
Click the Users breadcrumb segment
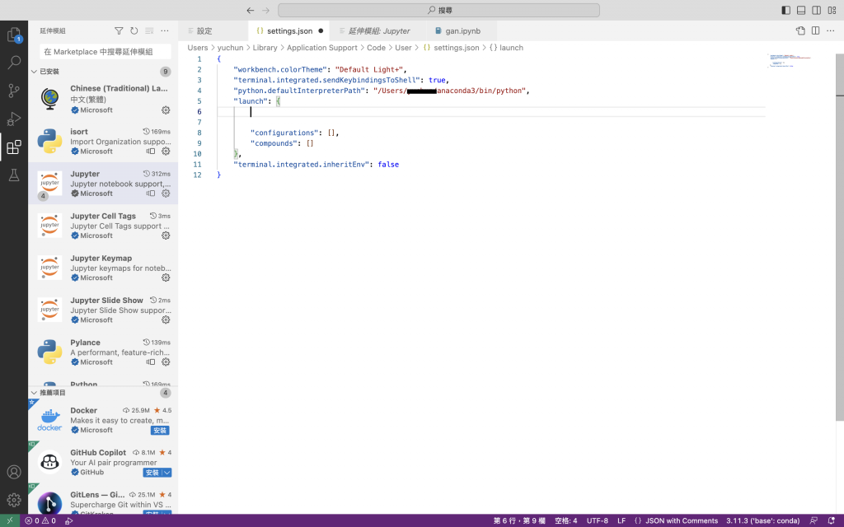click(x=198, y=47)
